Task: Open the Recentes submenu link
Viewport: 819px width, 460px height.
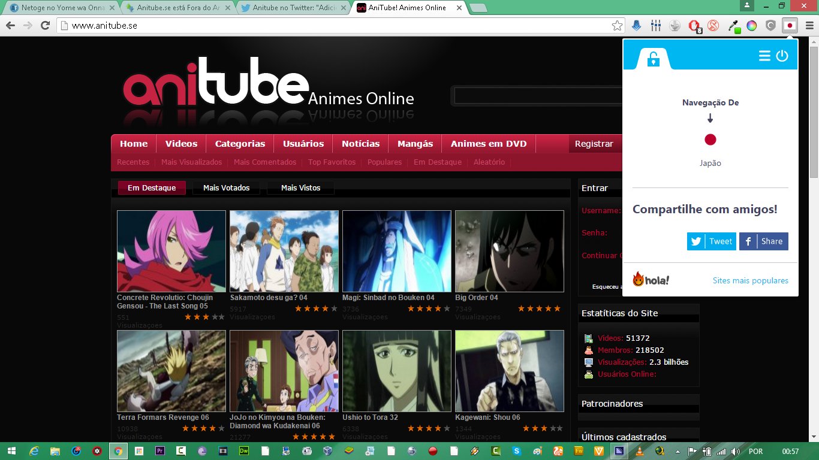Action: click(x=133, y=162)
